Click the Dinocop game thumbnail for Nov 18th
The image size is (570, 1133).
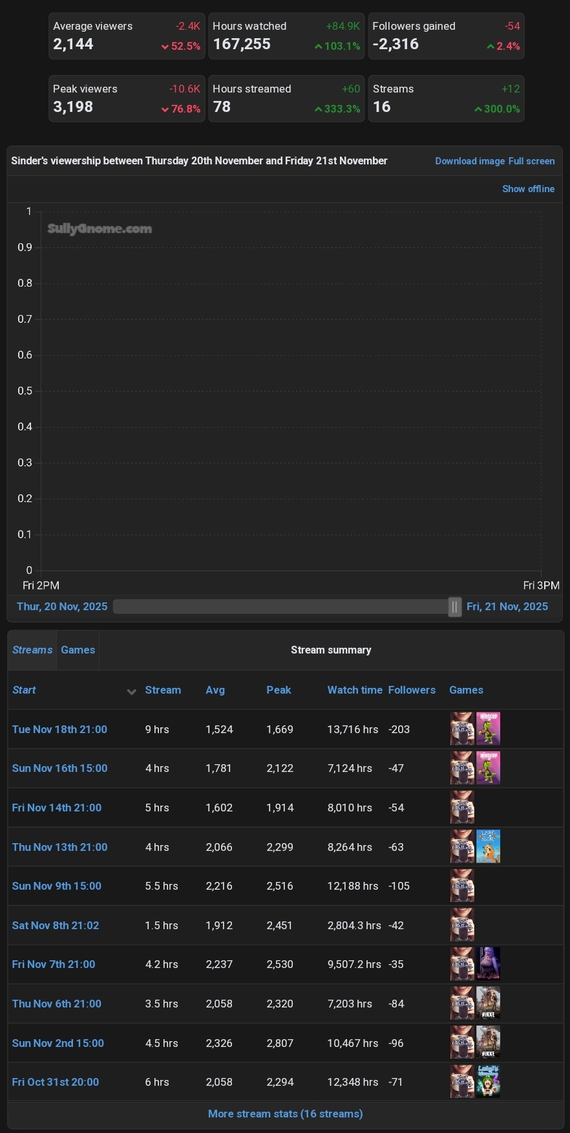[x=488, y=729]
